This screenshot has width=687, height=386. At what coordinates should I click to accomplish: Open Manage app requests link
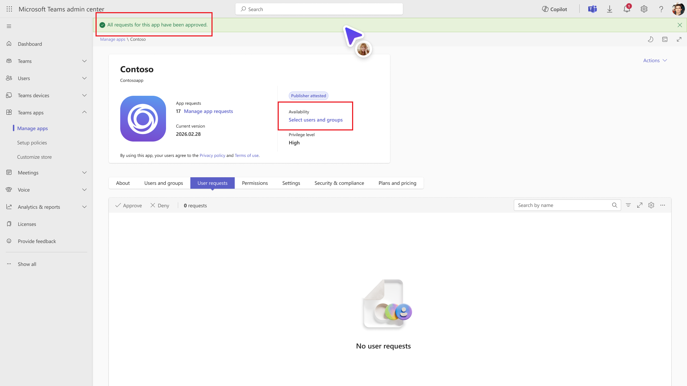pos(208,111)
